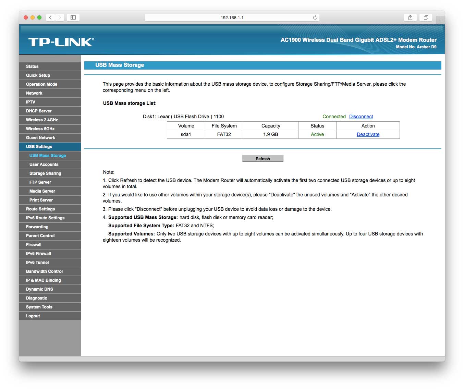Open User Accounts submenu
Screen dimensions: 464x389
[x=50, y=165]
